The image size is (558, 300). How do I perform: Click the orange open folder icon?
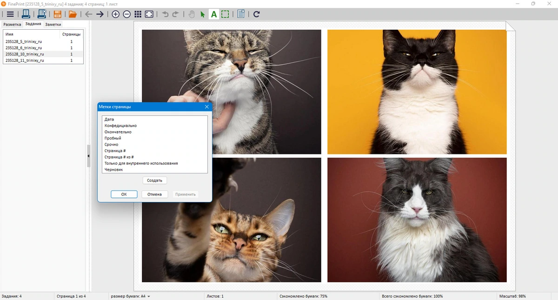(x=73, y=14)
